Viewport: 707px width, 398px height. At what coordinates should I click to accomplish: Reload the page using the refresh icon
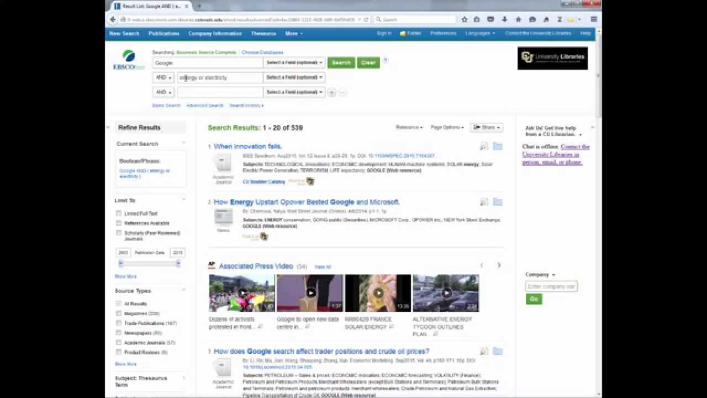(x=366, y=19)
